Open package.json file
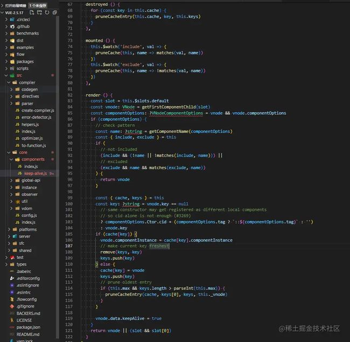 tap(29, 327)
